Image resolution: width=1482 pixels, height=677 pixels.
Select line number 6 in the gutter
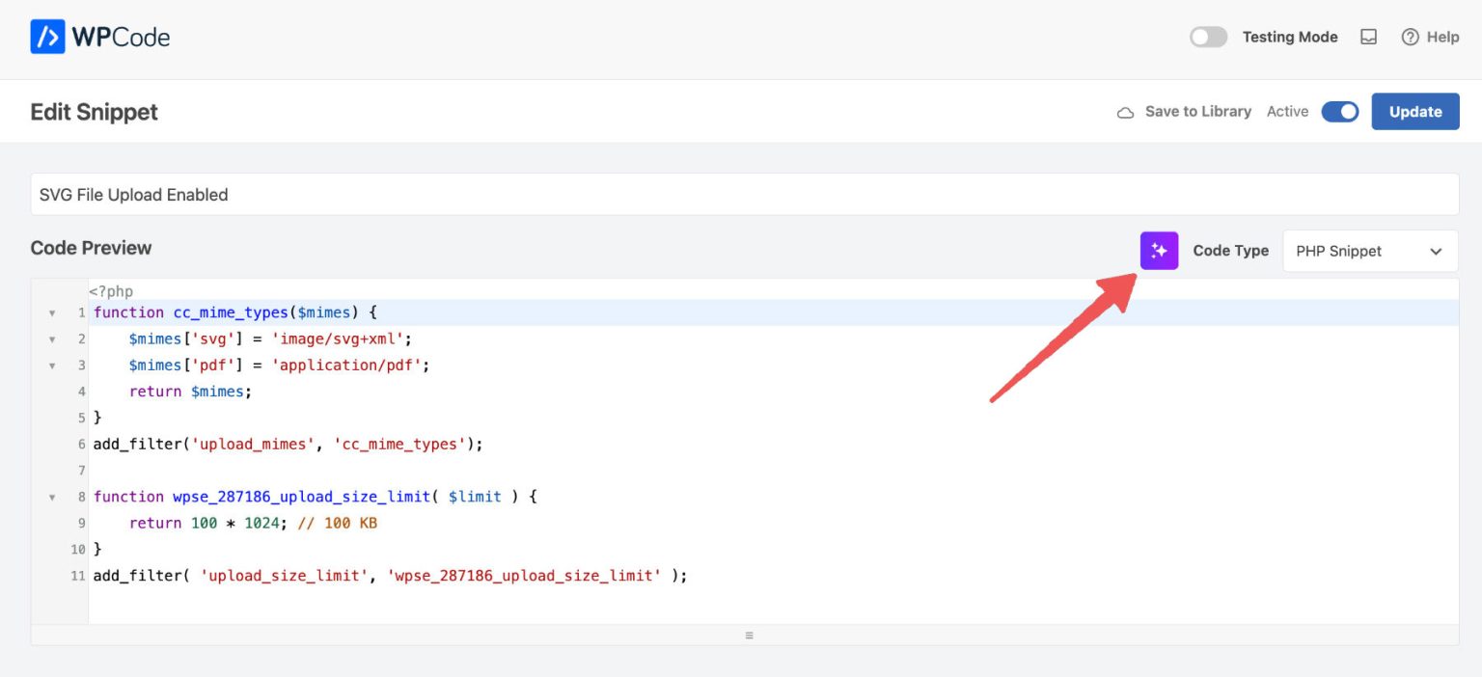(79, 444)
